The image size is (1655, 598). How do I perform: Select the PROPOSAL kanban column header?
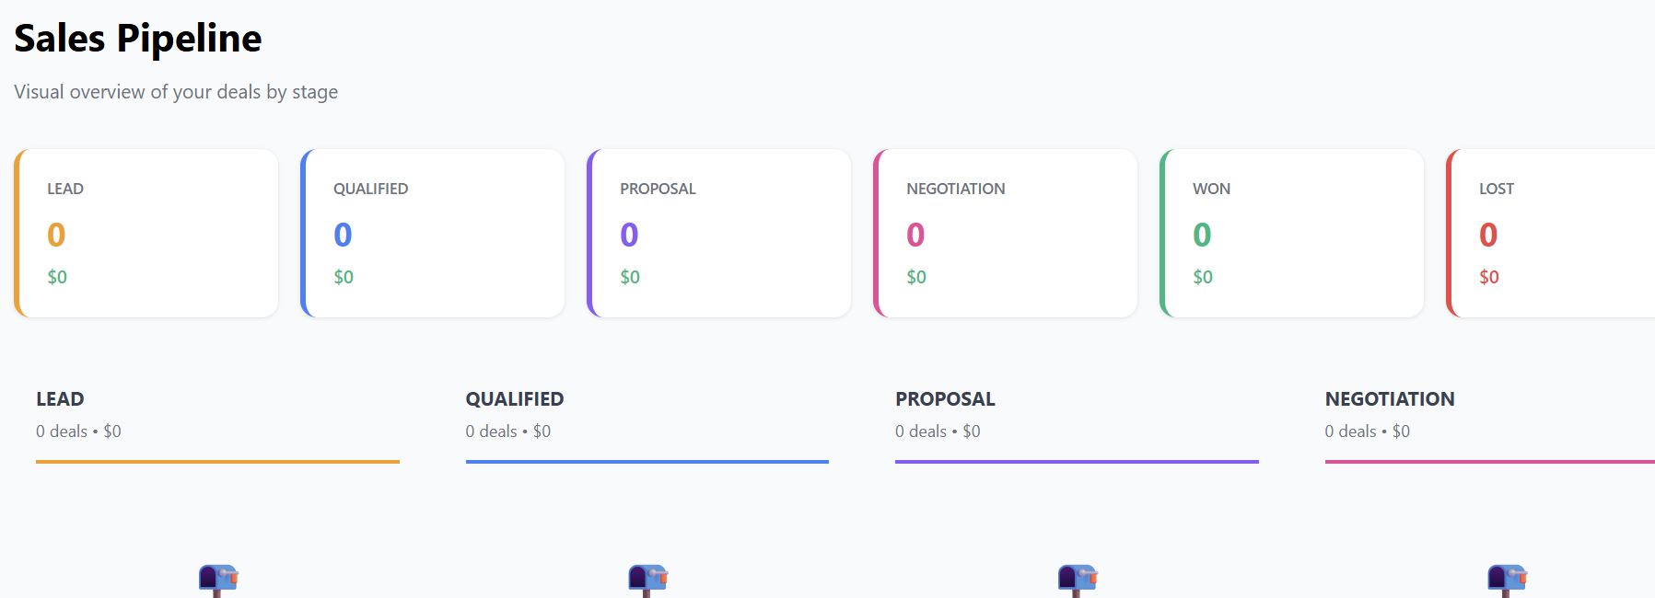click(x=945, y=399)
